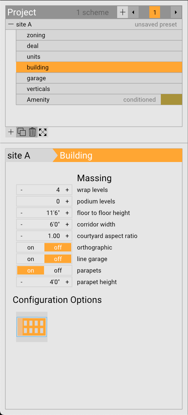This screenshot has height=415, width=188.
Task: Select the building configuration option thumbnail
Action: [x=32, y=327]
